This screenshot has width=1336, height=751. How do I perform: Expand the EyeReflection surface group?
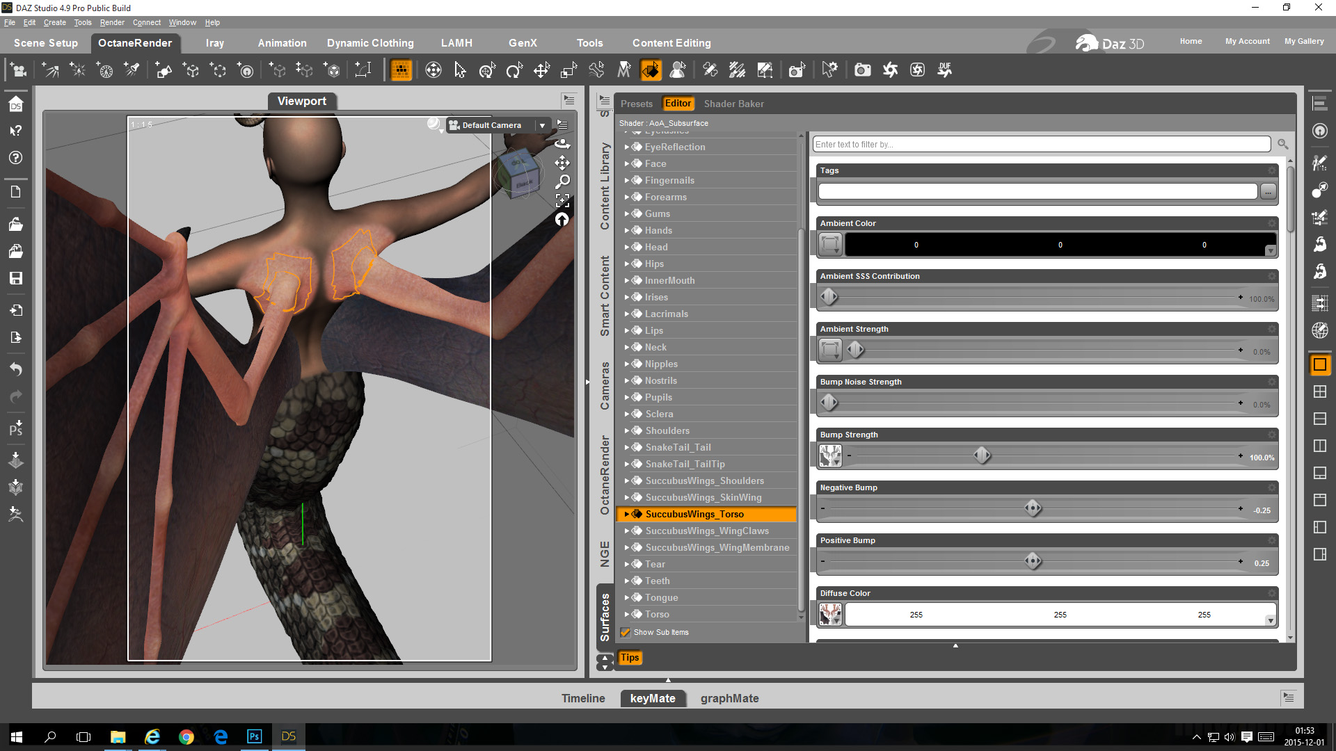pyautogui.click(x=626, y=147)
